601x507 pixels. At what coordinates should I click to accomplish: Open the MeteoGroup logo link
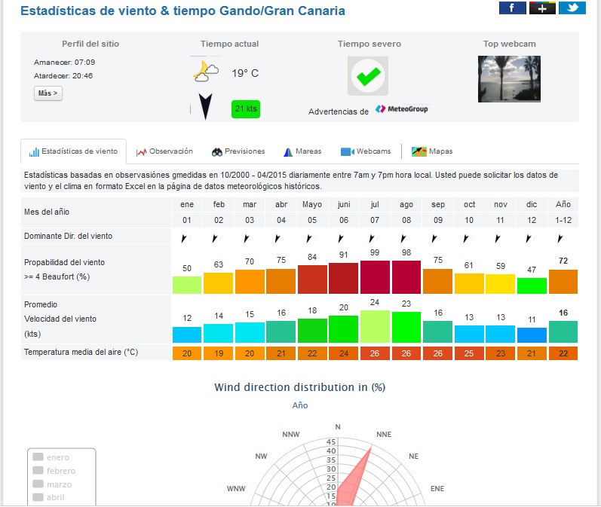(402, 109)
